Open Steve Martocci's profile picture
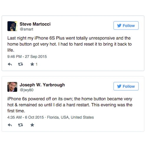This screenshot has height=143, width=146. click(x=12, y=26)
